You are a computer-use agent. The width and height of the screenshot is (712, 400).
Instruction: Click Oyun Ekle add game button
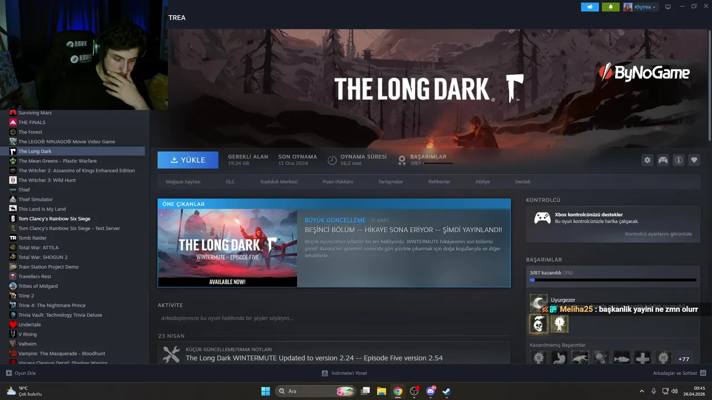pos(21,373)
